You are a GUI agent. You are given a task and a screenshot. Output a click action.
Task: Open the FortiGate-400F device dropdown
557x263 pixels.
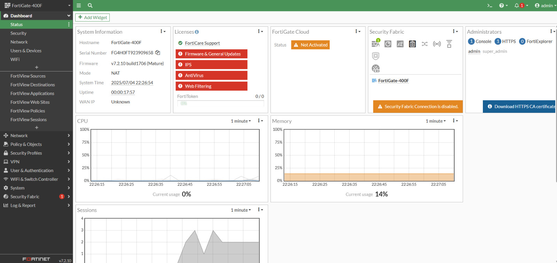37,6
